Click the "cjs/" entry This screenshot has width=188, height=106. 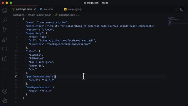(33, 69)
